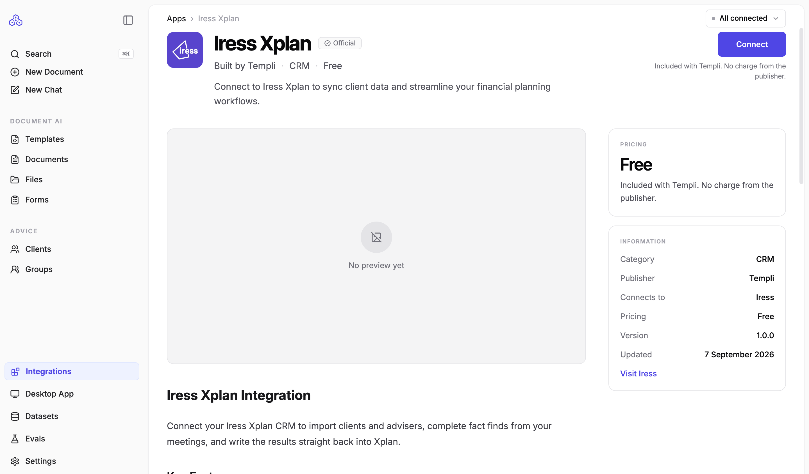This screenshot has height=474, width=809.
Task: Click the Templates file icon
Action: coord(15,139)
